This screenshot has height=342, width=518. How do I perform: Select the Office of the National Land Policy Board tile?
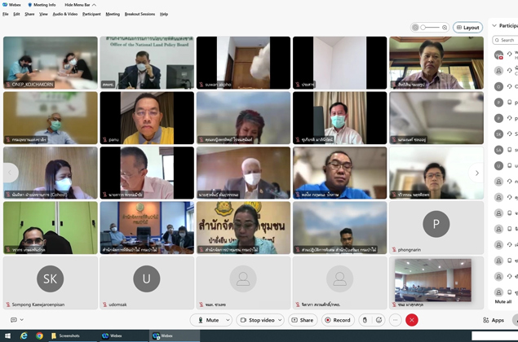(147, 63)
